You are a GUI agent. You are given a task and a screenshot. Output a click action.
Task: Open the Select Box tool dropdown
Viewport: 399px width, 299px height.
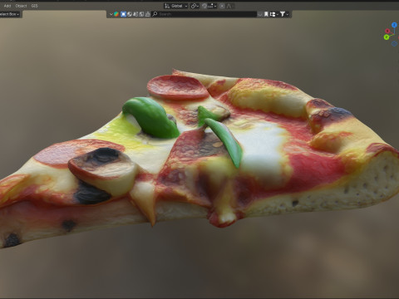(10, 14)
